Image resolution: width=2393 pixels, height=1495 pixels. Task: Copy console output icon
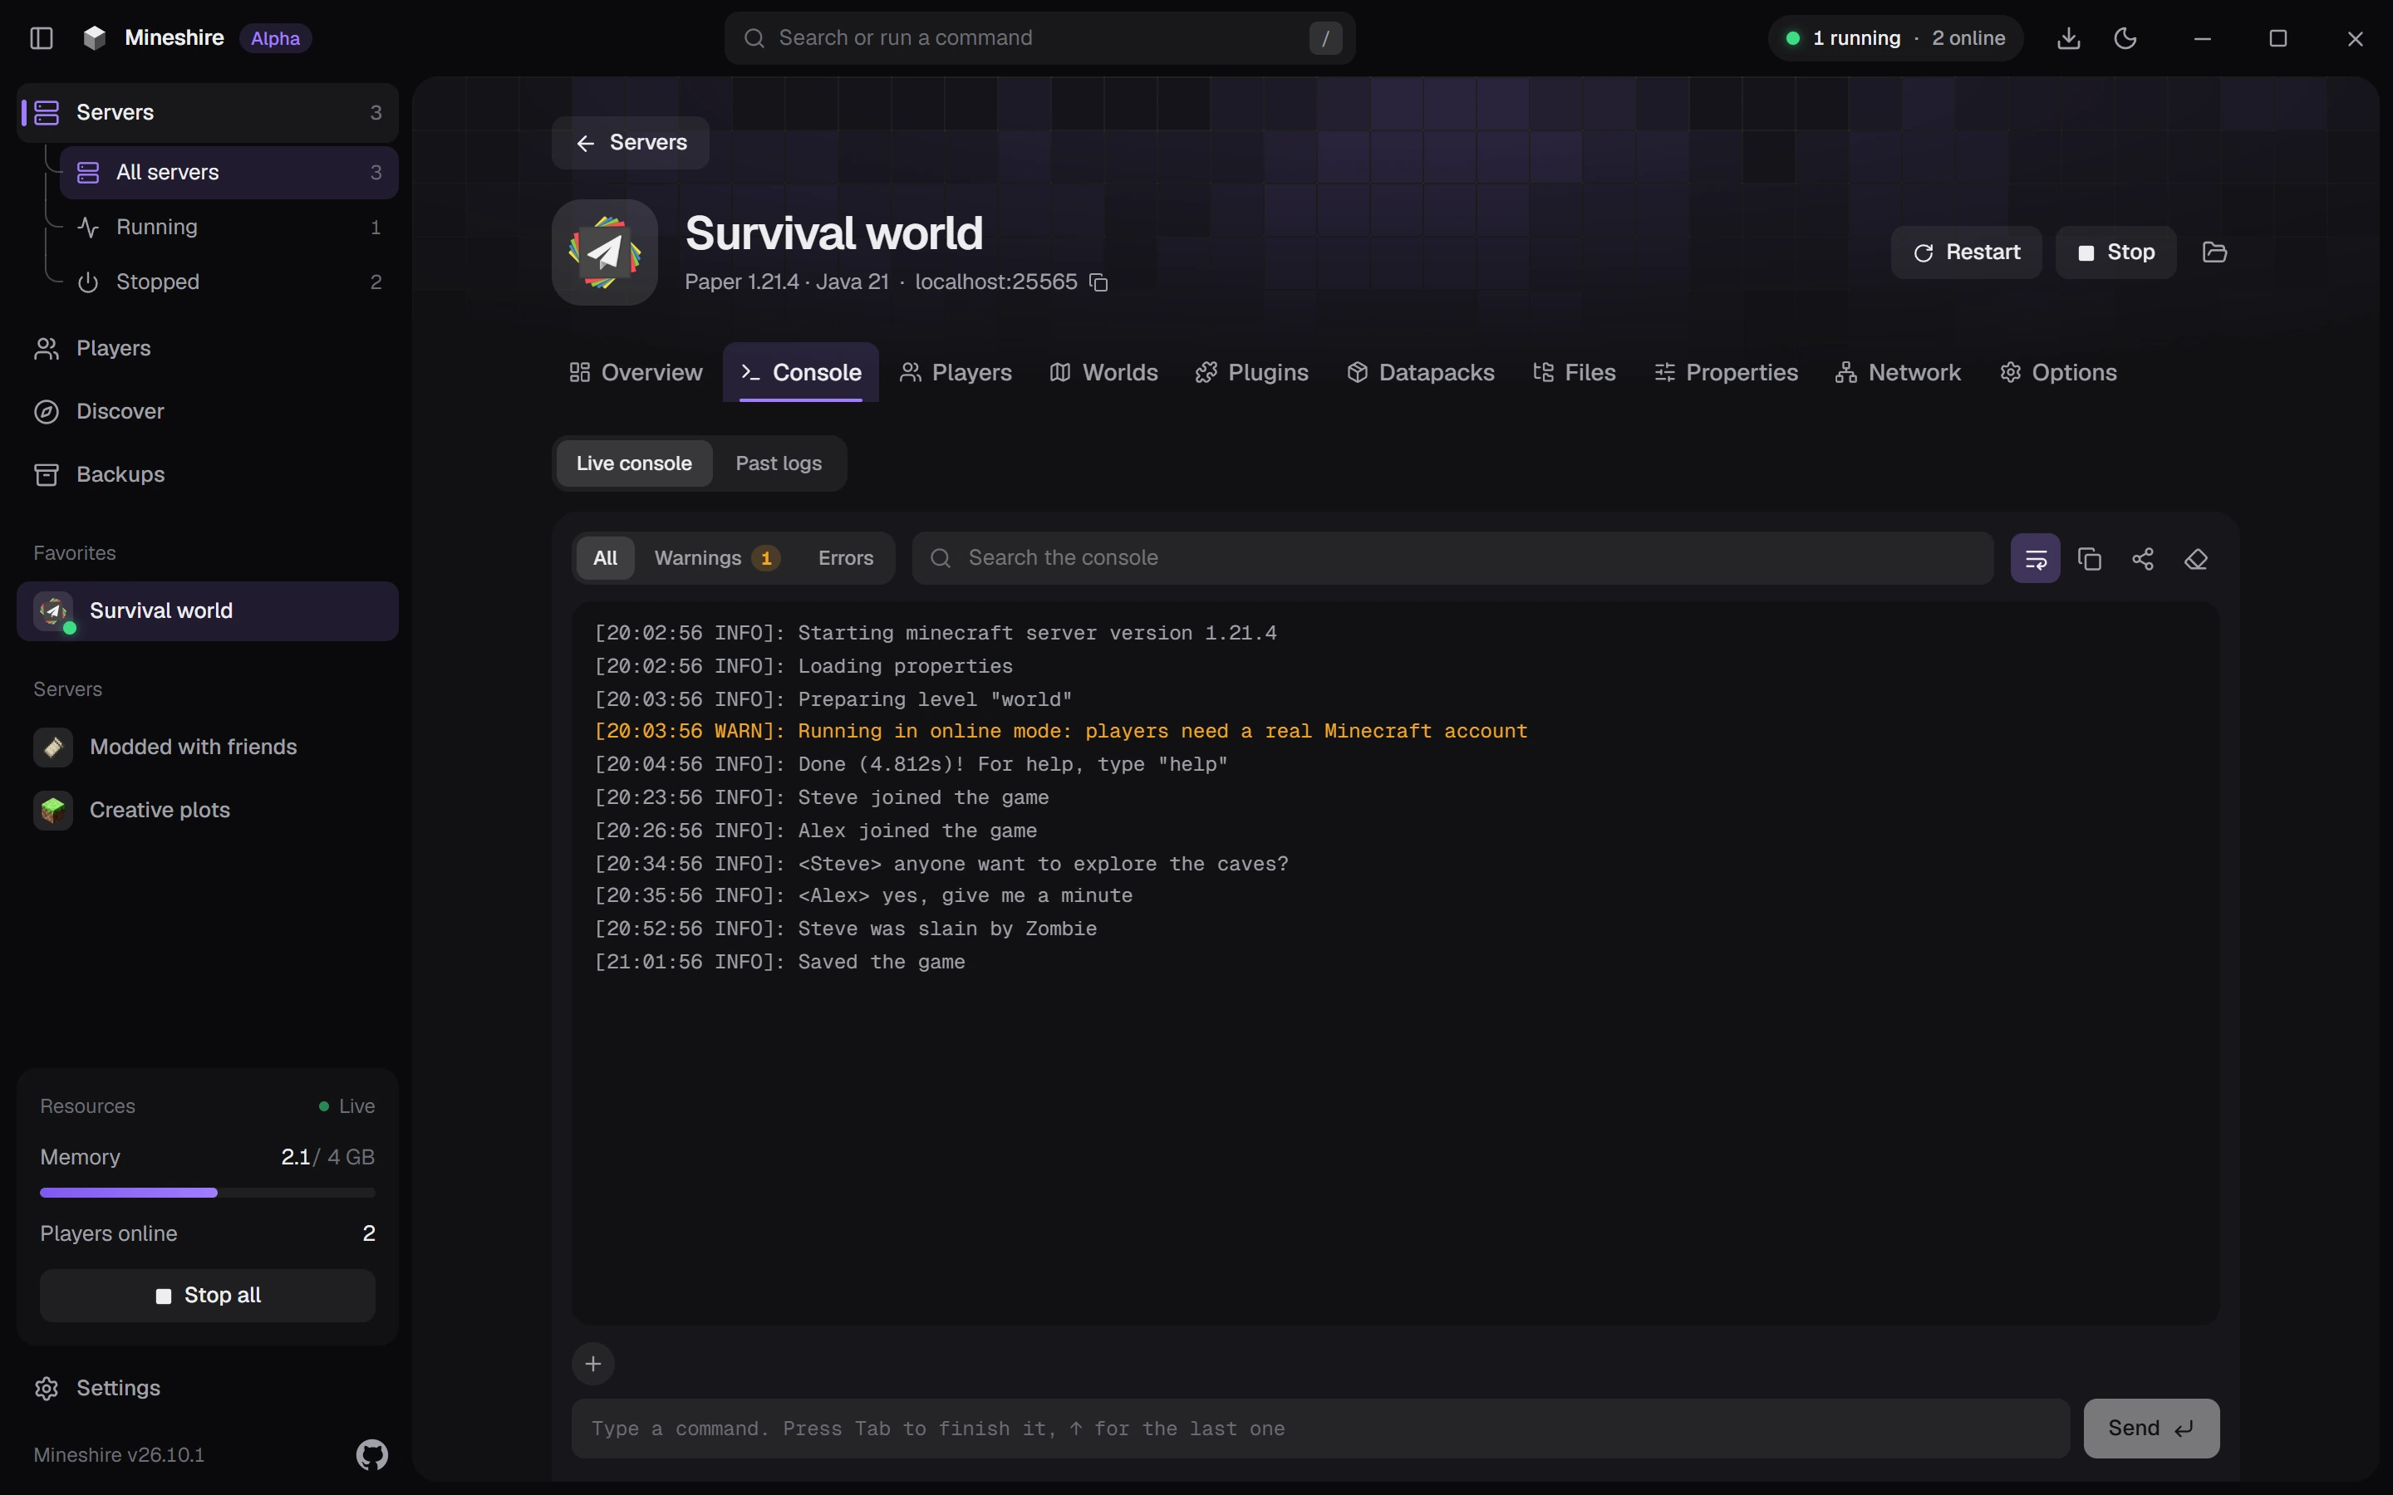(x=2090, y=559)
